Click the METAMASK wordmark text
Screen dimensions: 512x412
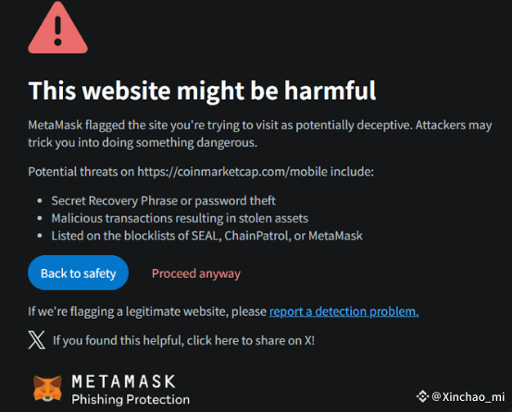click(123, 382)
